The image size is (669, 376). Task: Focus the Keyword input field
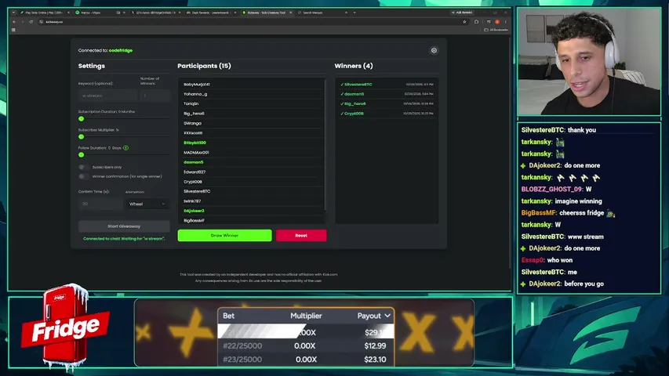click(108, 96)
